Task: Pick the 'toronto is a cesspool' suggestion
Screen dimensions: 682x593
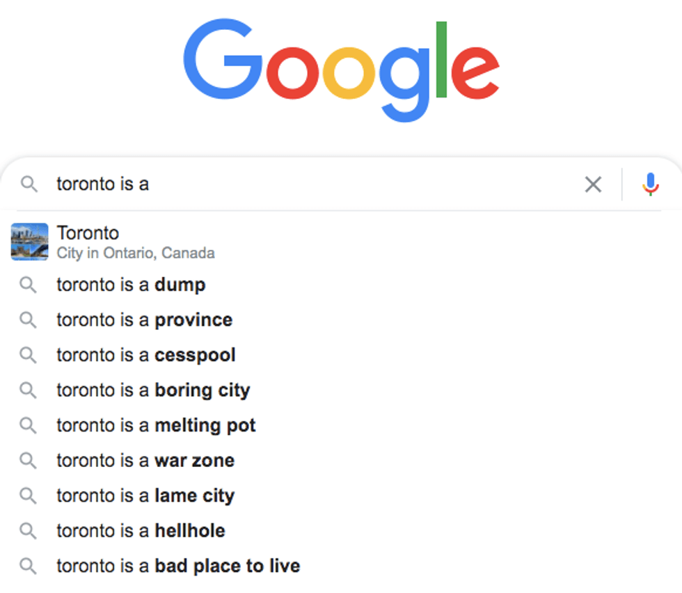Action: [145, 355]
